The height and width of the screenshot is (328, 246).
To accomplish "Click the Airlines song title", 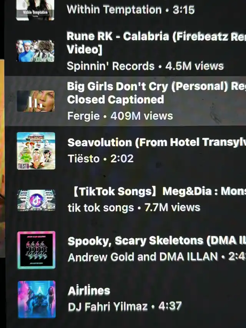I will point(89,291).
